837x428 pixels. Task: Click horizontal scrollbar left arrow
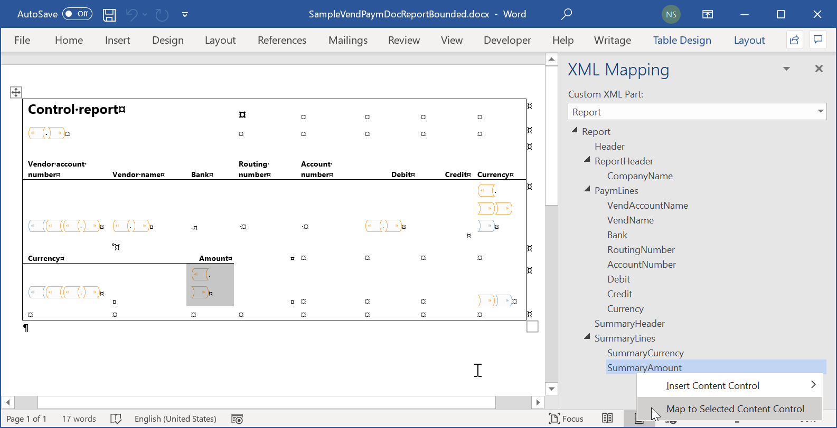pos(8,403)
